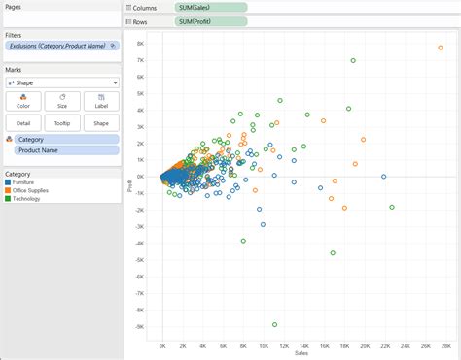Open the Size marks card

(x=62, y=101)
